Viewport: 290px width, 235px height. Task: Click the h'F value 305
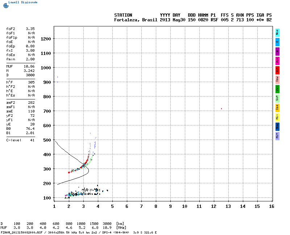pyautogui.click(x=32, y=82)
